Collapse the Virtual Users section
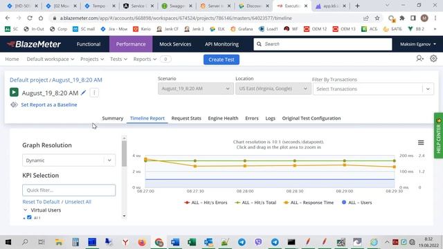443x249 pixels. tap(25, 210)
